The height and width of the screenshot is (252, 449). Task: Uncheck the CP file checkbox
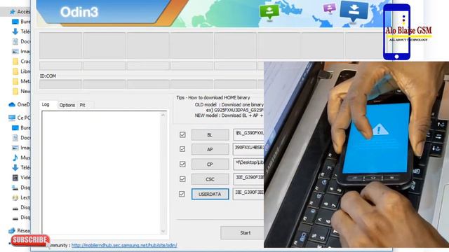pyautogui.click(x=182, y=164)
